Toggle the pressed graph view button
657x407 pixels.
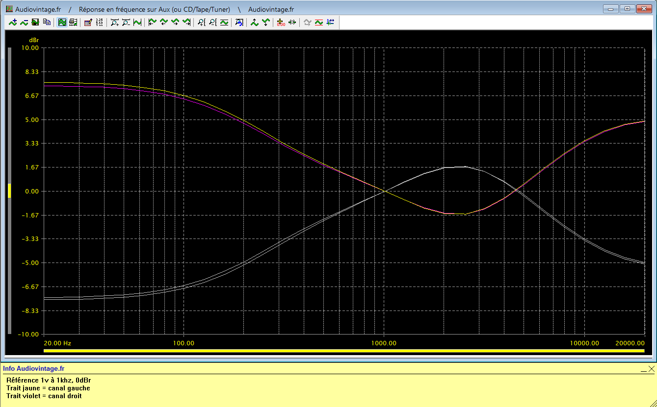[62, 22]
